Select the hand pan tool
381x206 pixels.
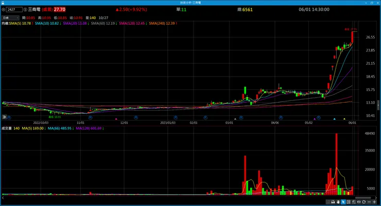[338, 202]
